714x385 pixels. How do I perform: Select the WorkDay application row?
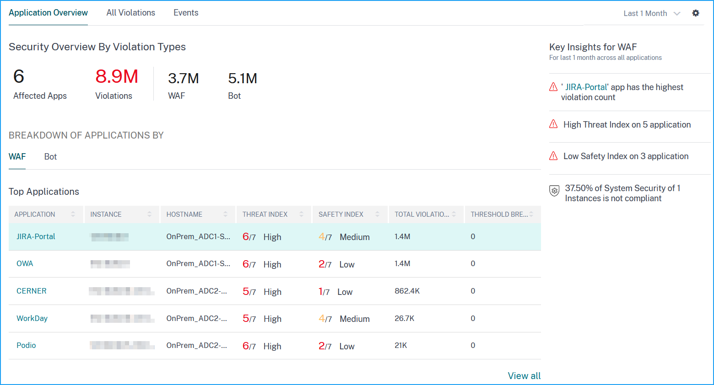275,318
